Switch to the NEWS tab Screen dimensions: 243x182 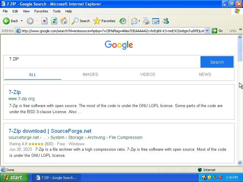(205, 74)
